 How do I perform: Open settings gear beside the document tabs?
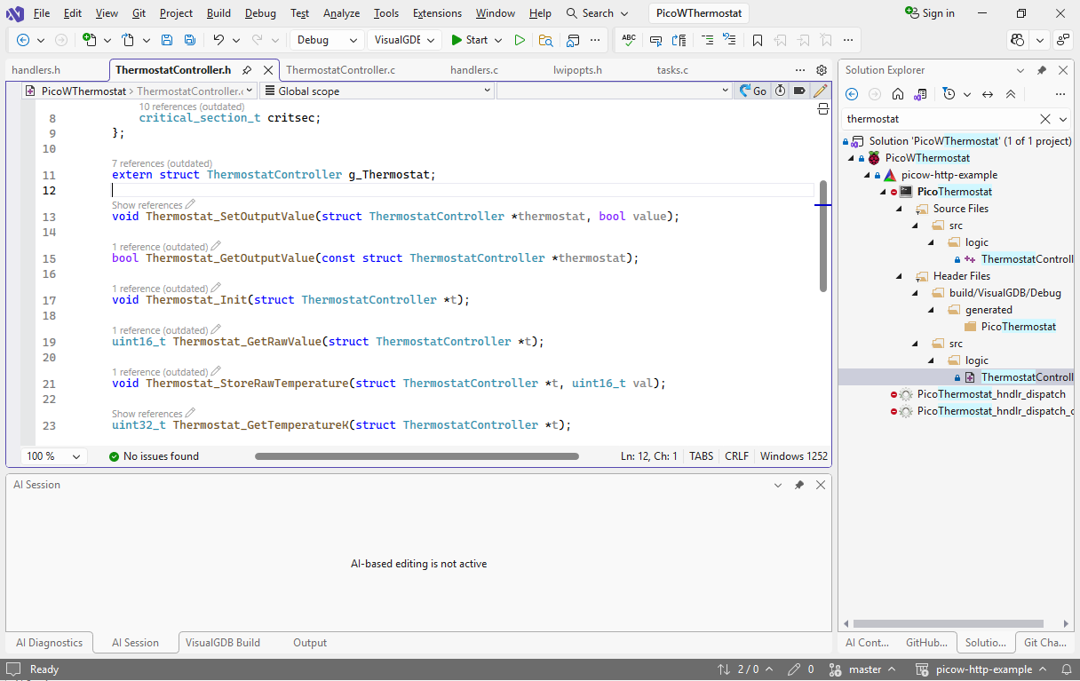point(822,70)
